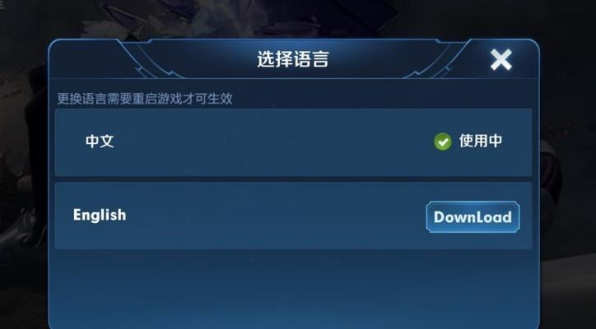Click the green checkmark icon beside 使用中
The height and width of the screenshot is (329, 596).
click(443, 141)
